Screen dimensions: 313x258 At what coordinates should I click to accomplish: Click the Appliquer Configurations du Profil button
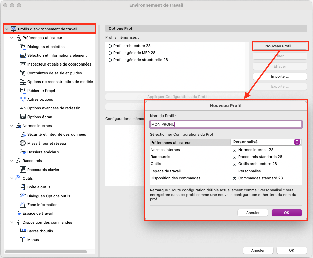pos(177,97)
